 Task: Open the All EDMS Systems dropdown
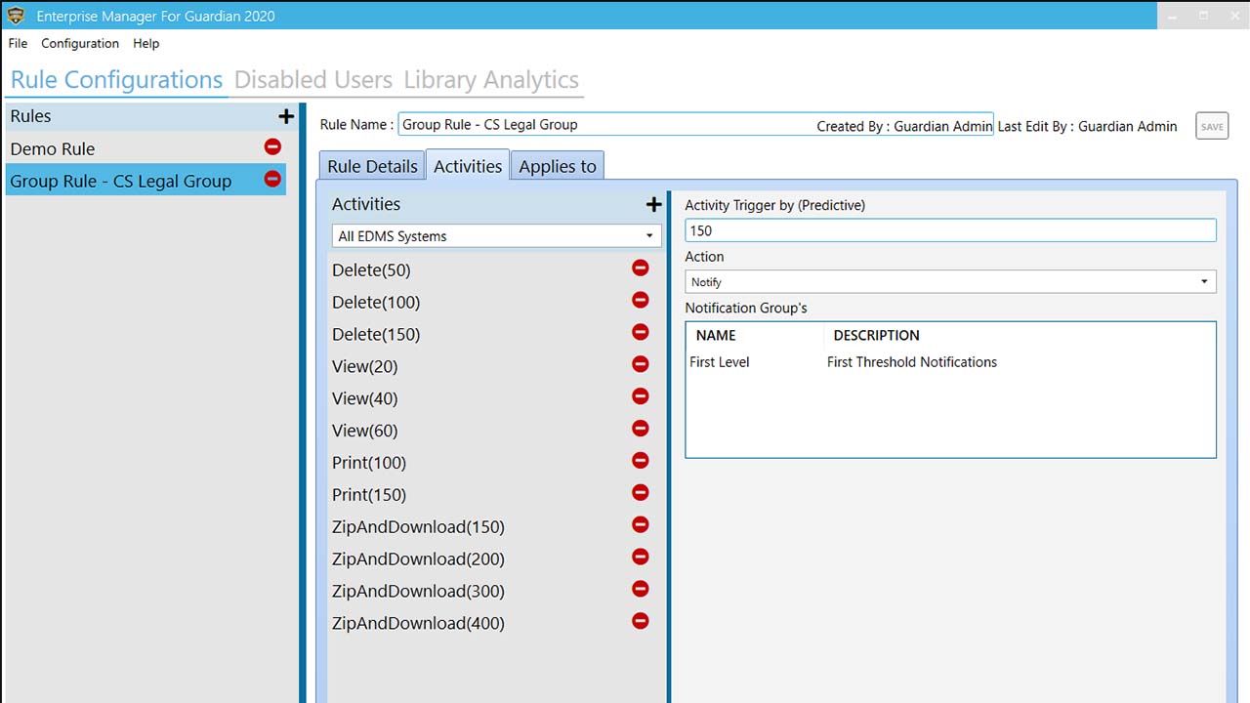pos(496,236)
